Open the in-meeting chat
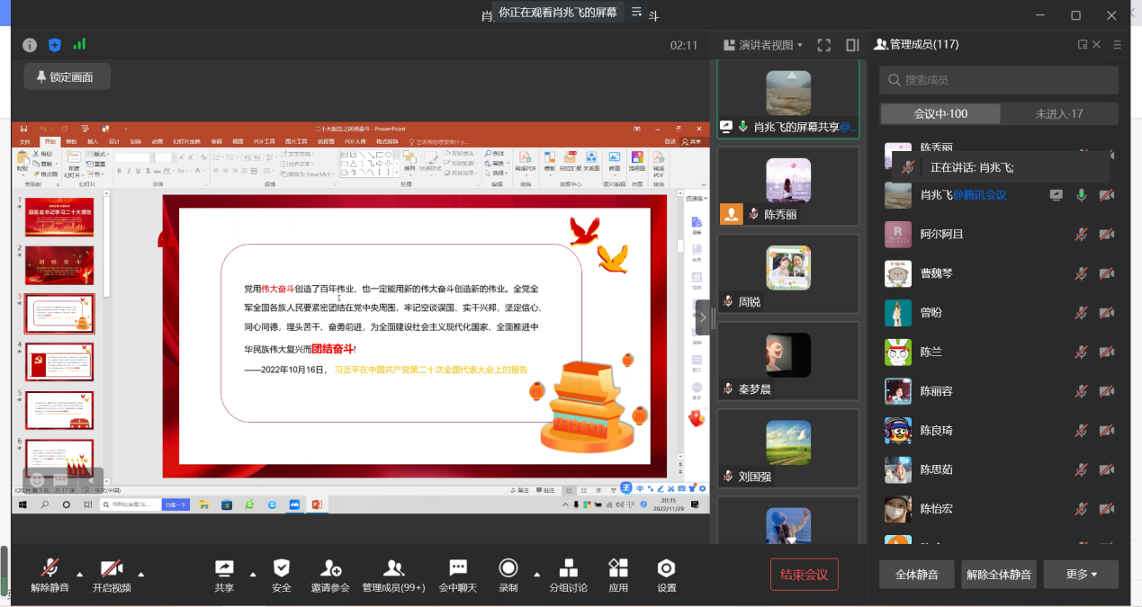Screen dimensions: 1142x607 point(458,574)
